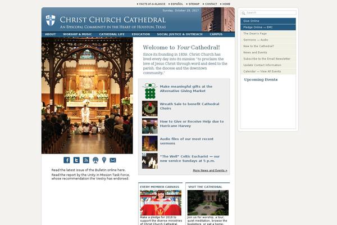Click the Welcome to Your Cathedral heading
This screenshot has width=337, height=225.
(x=181, y=48)
